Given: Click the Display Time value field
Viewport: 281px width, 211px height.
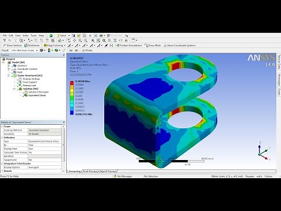Looking at the screenshot, I should click(x=44, y=149).
